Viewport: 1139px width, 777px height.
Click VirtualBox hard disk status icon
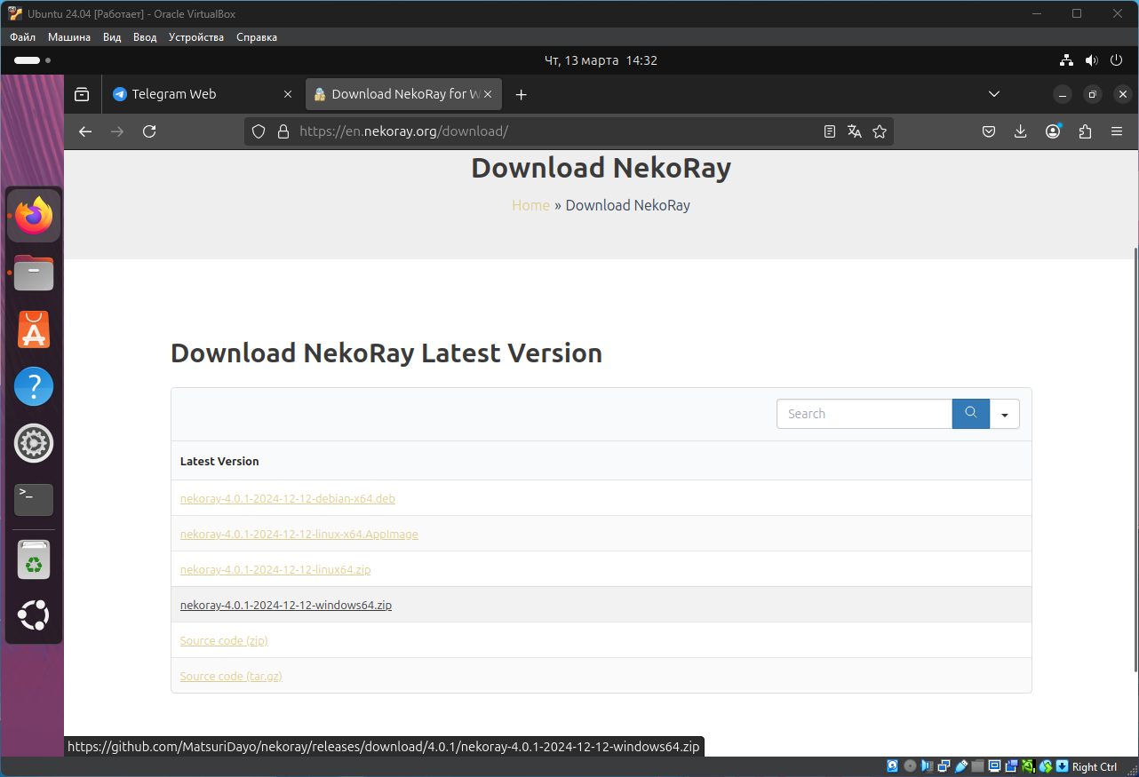[x=893, y=766]
